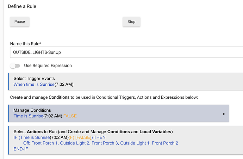Click the rule name input field
Viewport: 243px width, 159px height.
point(123,52)
